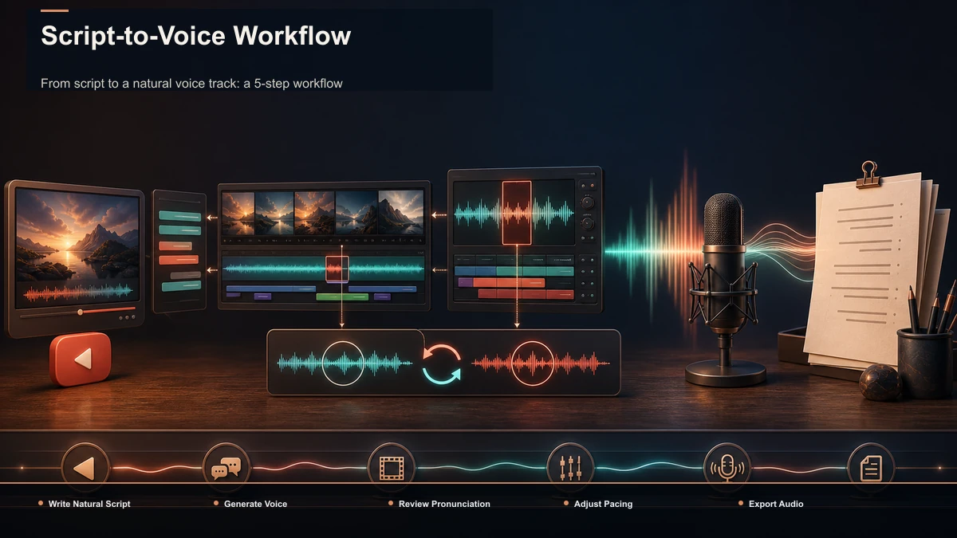957x538 pixels.
Task: Click the last mountain thumbnail in the editor strip
Action: (401, 211)
